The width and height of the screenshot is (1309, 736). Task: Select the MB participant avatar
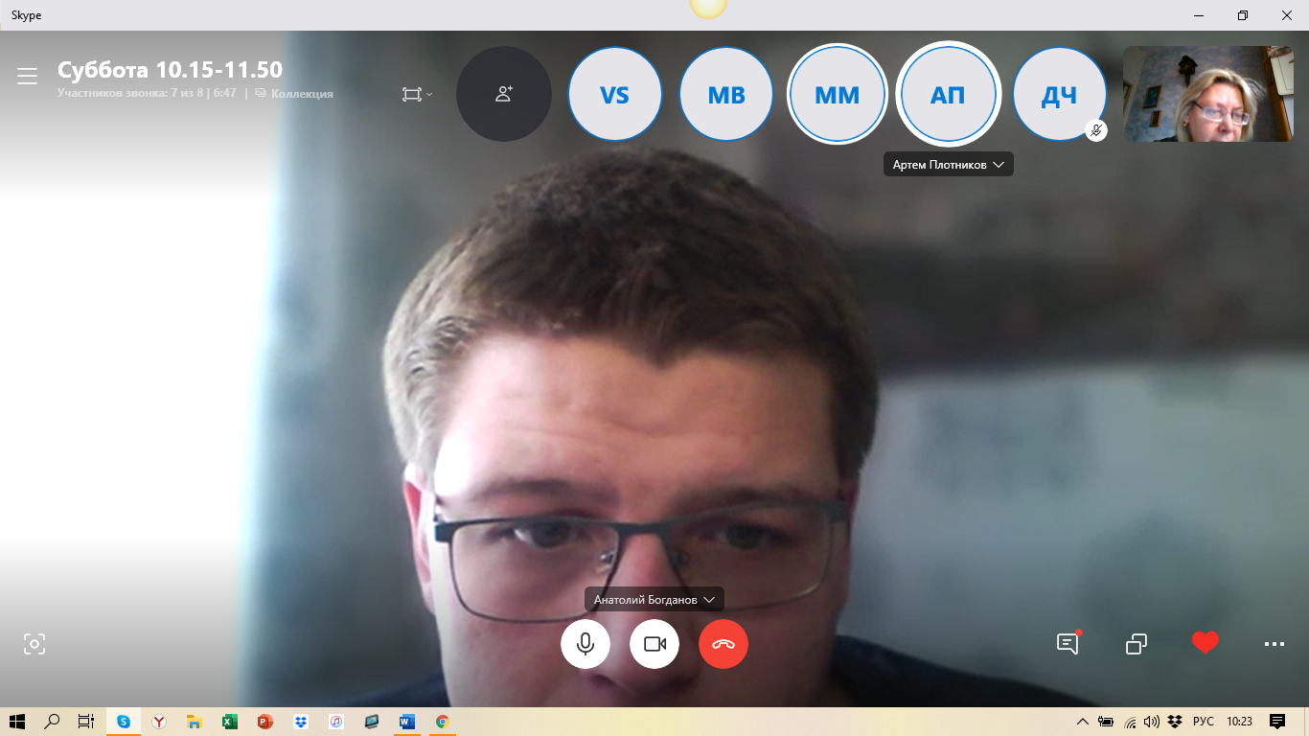[x=725, y=95]
